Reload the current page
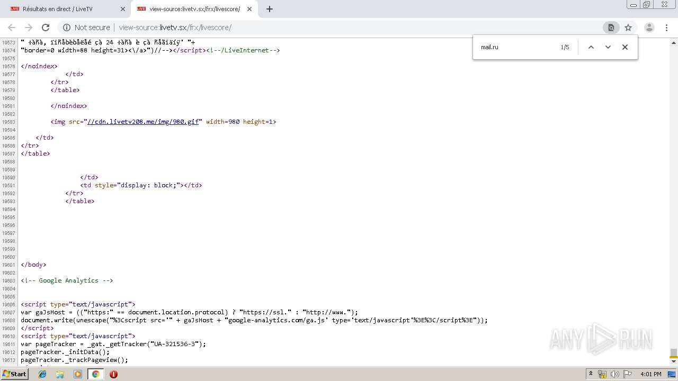This screenshot has width=678, height=381. 46,28
